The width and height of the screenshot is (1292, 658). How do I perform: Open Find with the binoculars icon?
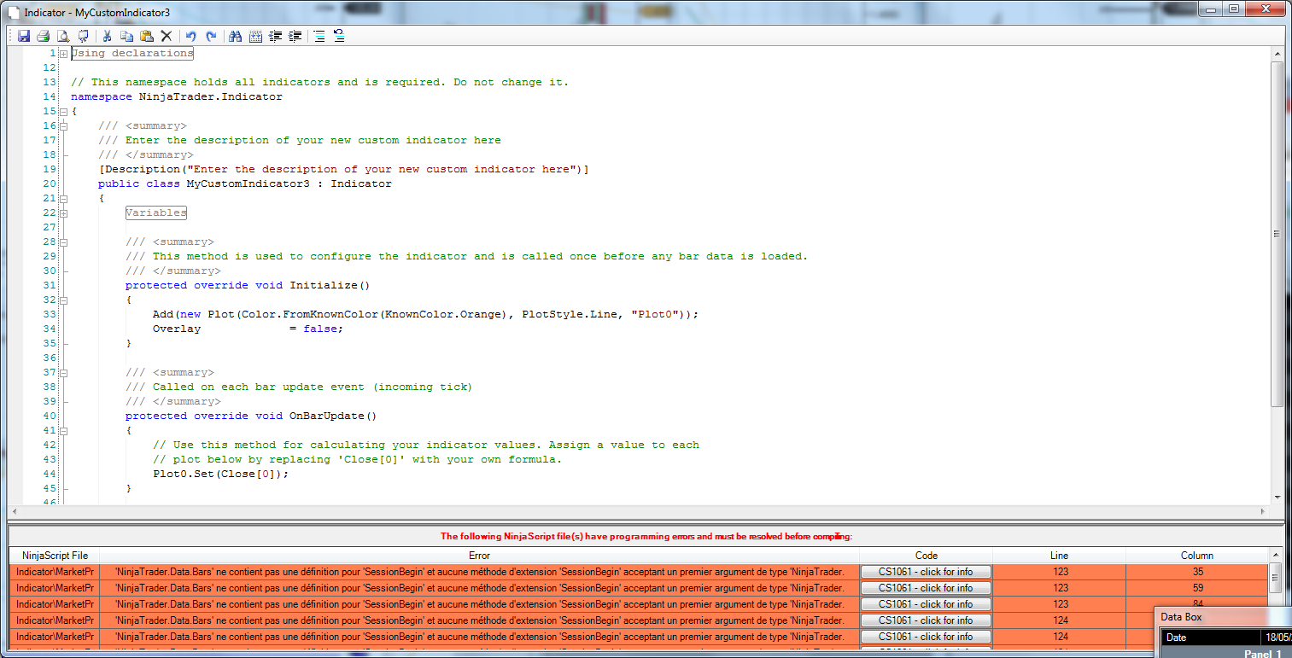pos(236,36)
